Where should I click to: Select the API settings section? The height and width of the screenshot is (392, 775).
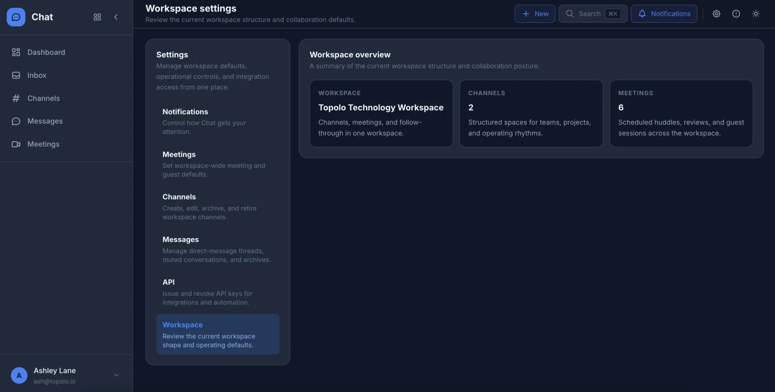click(217, 291)
